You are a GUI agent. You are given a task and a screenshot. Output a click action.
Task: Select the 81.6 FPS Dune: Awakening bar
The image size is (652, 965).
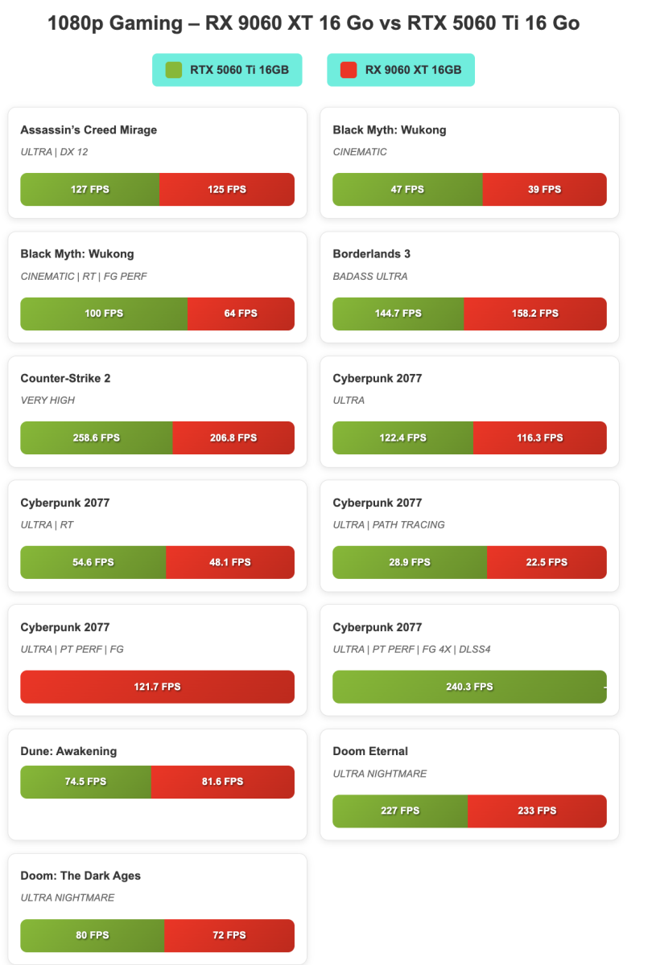tap(223, 782)
